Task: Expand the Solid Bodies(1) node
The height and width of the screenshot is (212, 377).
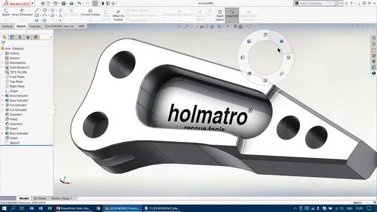Action: point(2,68)
